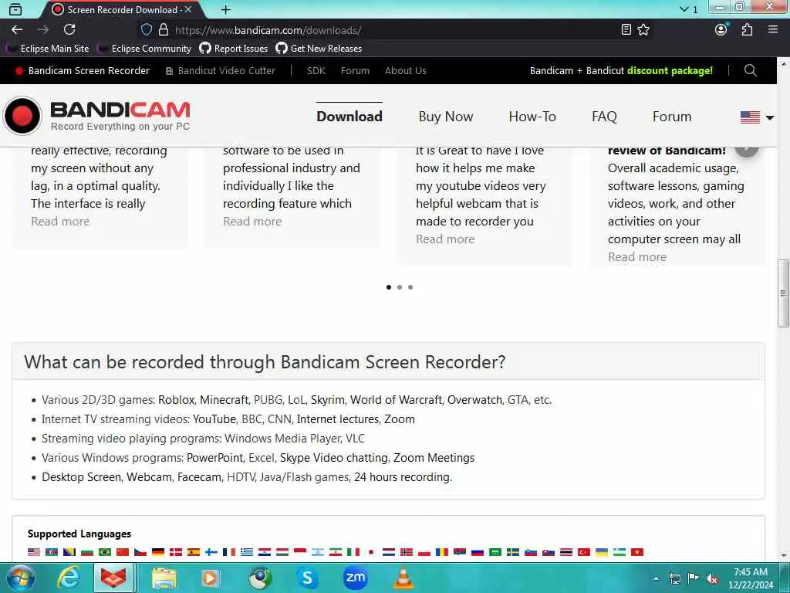Screen dimensions: 790x593
Task: Open Bandicut Video Cutter in the top bar
Action: [221, 70]
